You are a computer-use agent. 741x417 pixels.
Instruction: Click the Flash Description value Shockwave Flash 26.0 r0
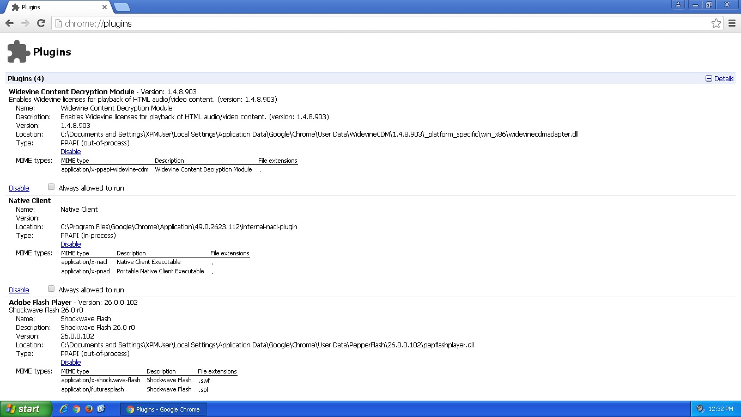(98, 328)
